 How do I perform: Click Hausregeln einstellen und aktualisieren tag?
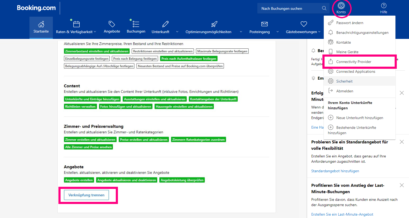pos(184,107)
